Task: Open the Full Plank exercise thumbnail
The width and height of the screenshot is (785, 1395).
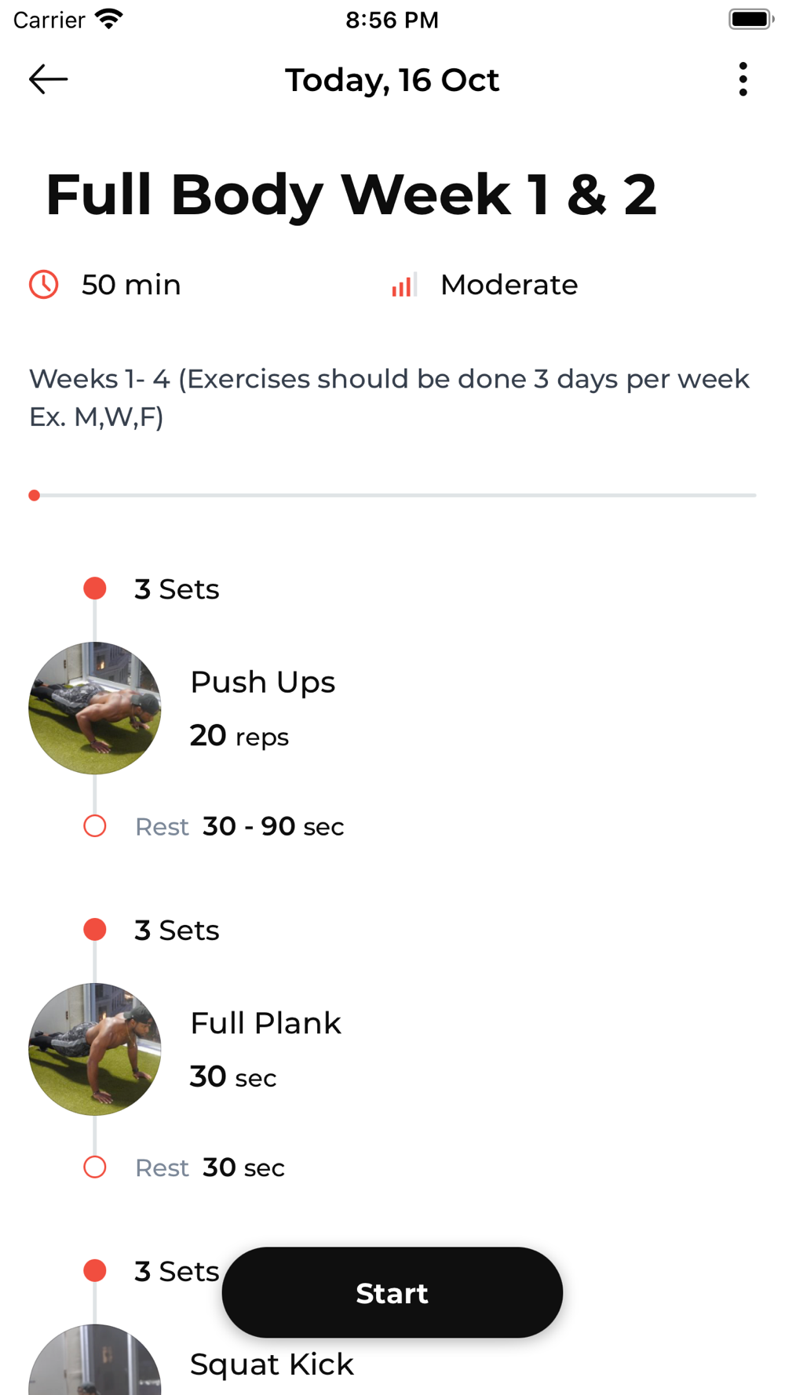Action: [95, 1049]
